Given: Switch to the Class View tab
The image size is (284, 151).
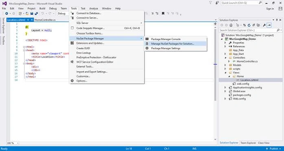Looking at the screenshot, I should coord(264,143).
